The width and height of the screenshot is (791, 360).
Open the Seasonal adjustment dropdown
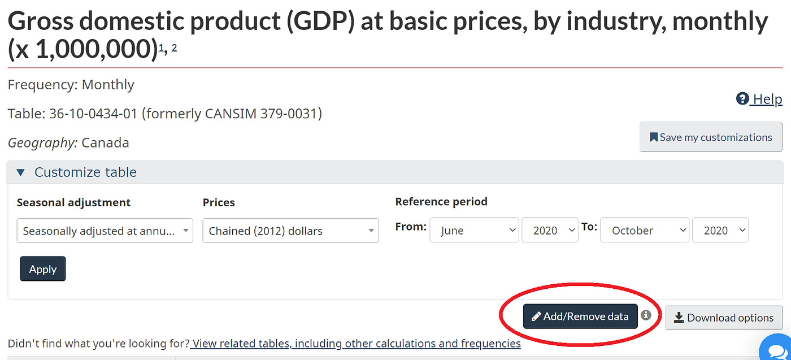(105, 231)
